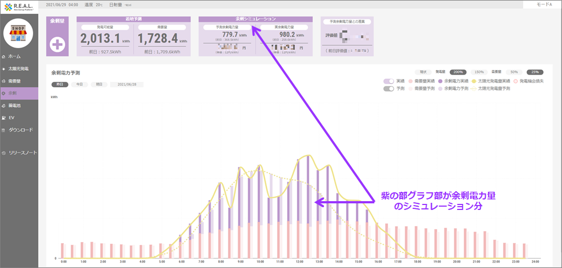Select the 200% generation scale option
This screenshot has height=268, width=562.
(x=457, y=72)
